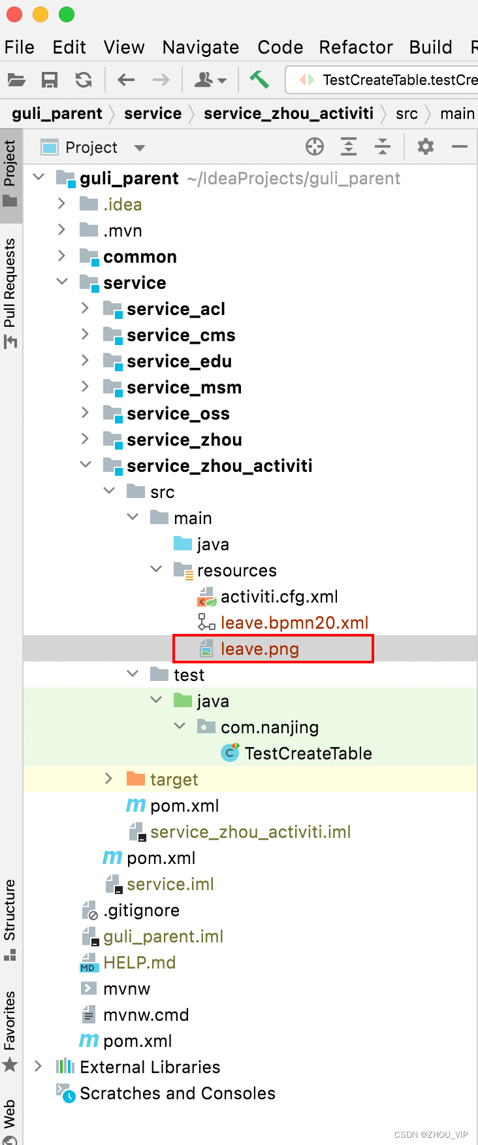The image size is (478, 1145).
Task: Click service_zhou_activiti breadcrumb
Action: (289, 114)
